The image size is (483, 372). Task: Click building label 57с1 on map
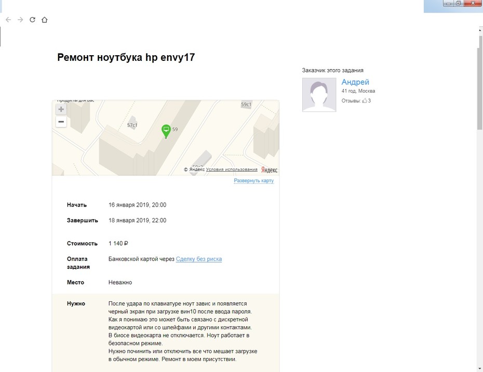click(x=132, y=125)
